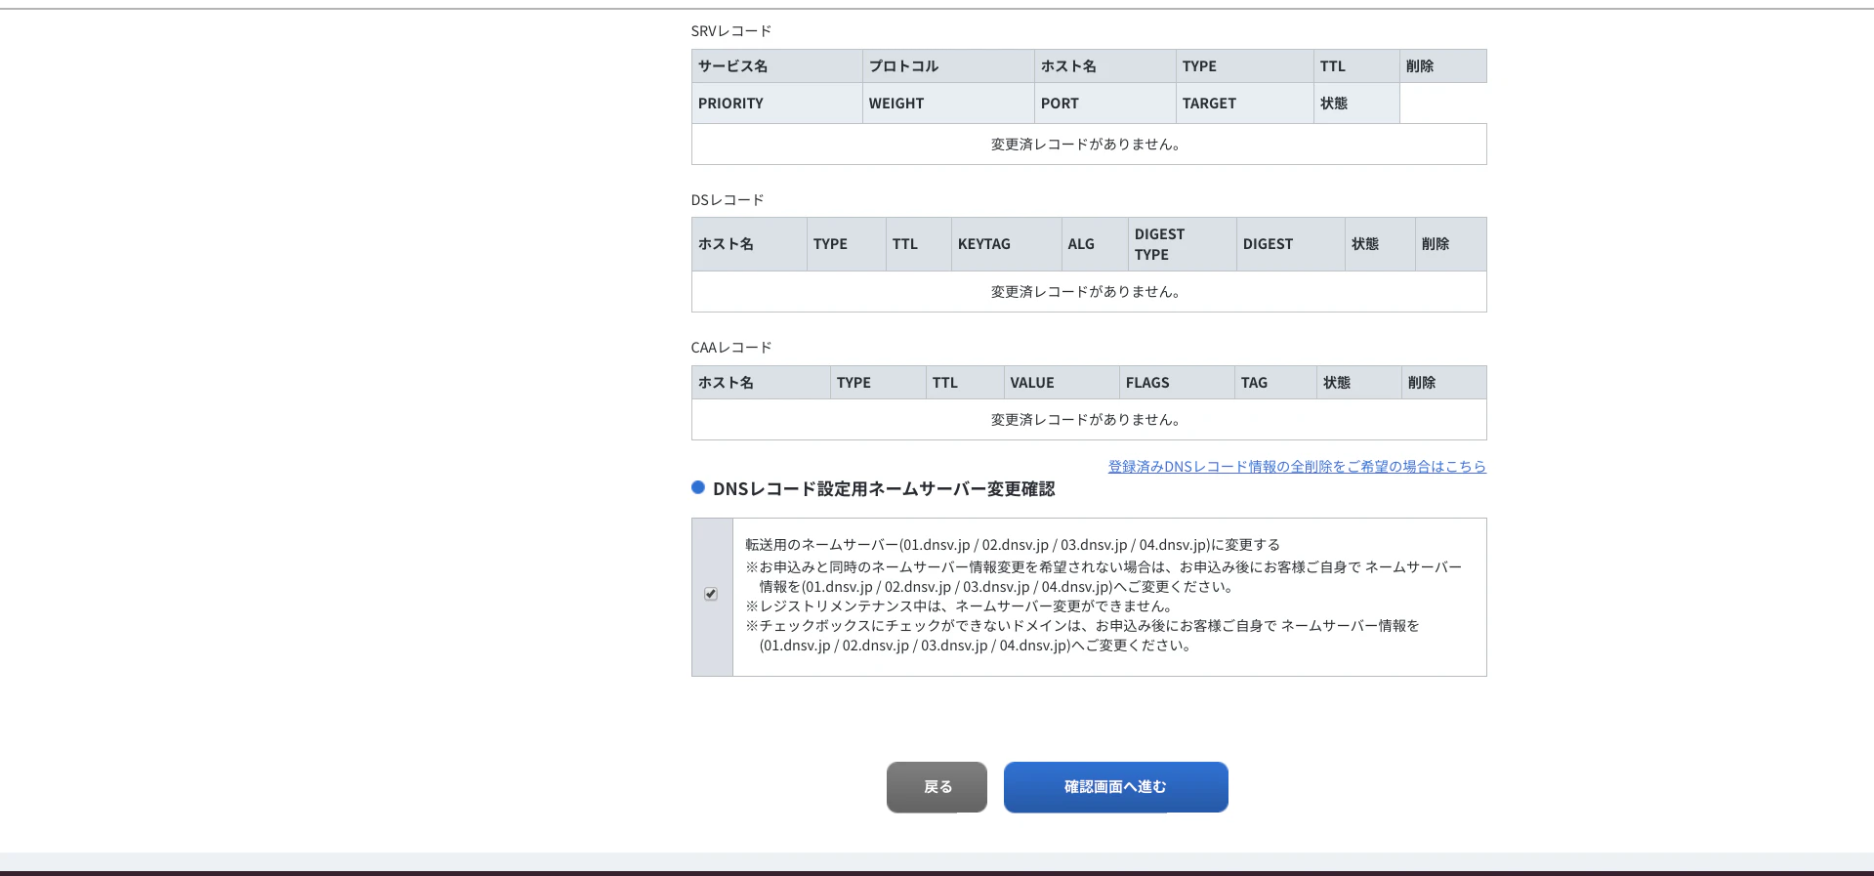
Task: Click the DIGEST column header
Action: (x=1291, y=244)
